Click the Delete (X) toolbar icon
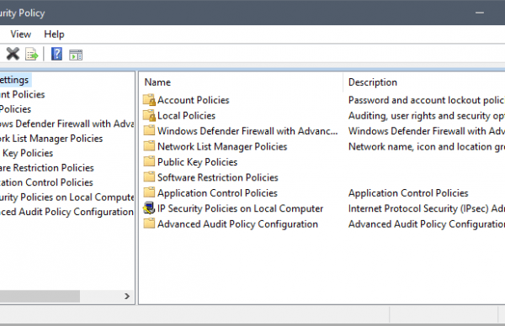The height and width of the screenshot is (326, 505). (13, 54)
